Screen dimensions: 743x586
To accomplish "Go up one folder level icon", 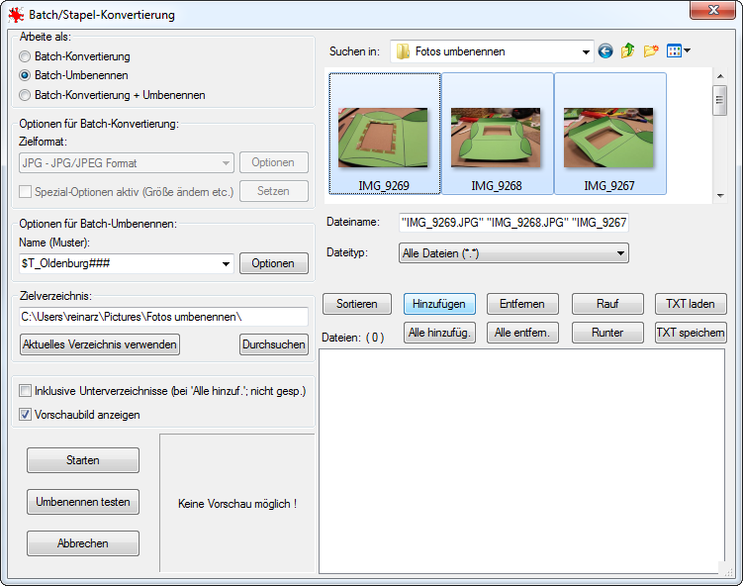I will click(x=628, y=50).
